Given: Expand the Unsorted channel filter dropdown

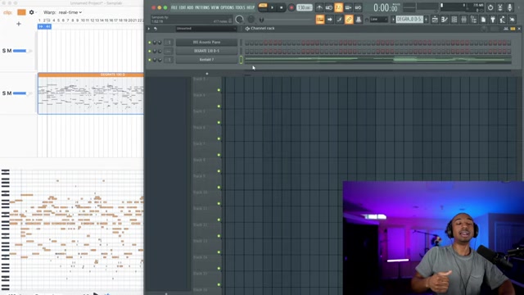Looking at the screenshot, I should click(x=206, y=29).
